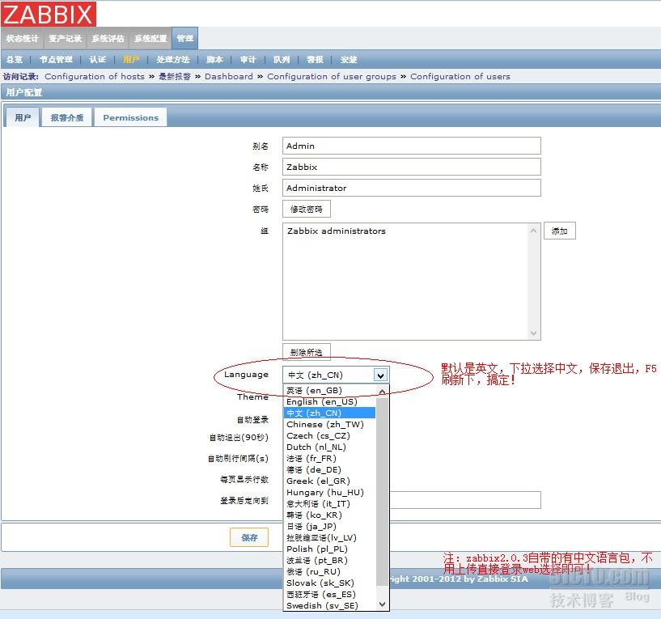Choose English (en_US) language option
Image resolution: width=661 pixels, height=619 pixels.
coord(329,402)
